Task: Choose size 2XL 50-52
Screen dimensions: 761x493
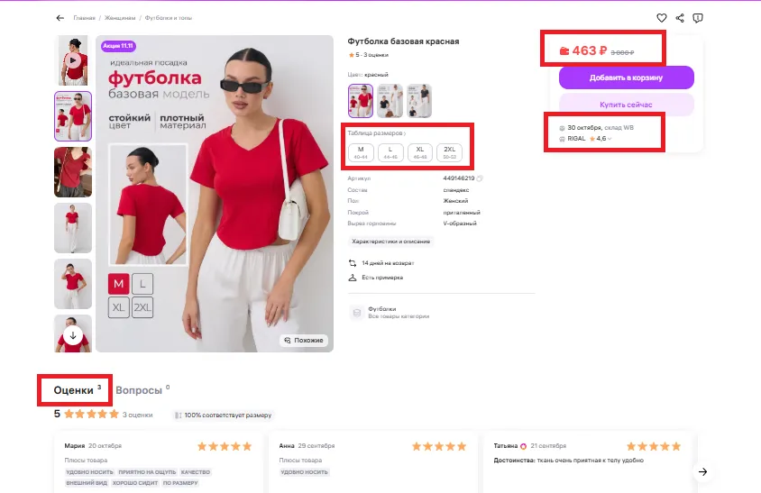Action: [x=450, y=153]
